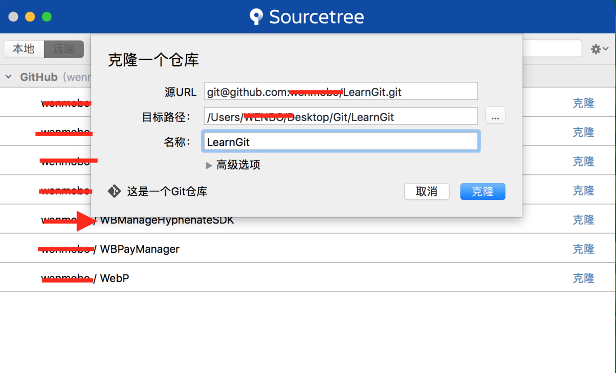This screenshot has height=373, width=616.
Task: Clone the WBManageHyphenateSDK repository
Action: point(583,220)
